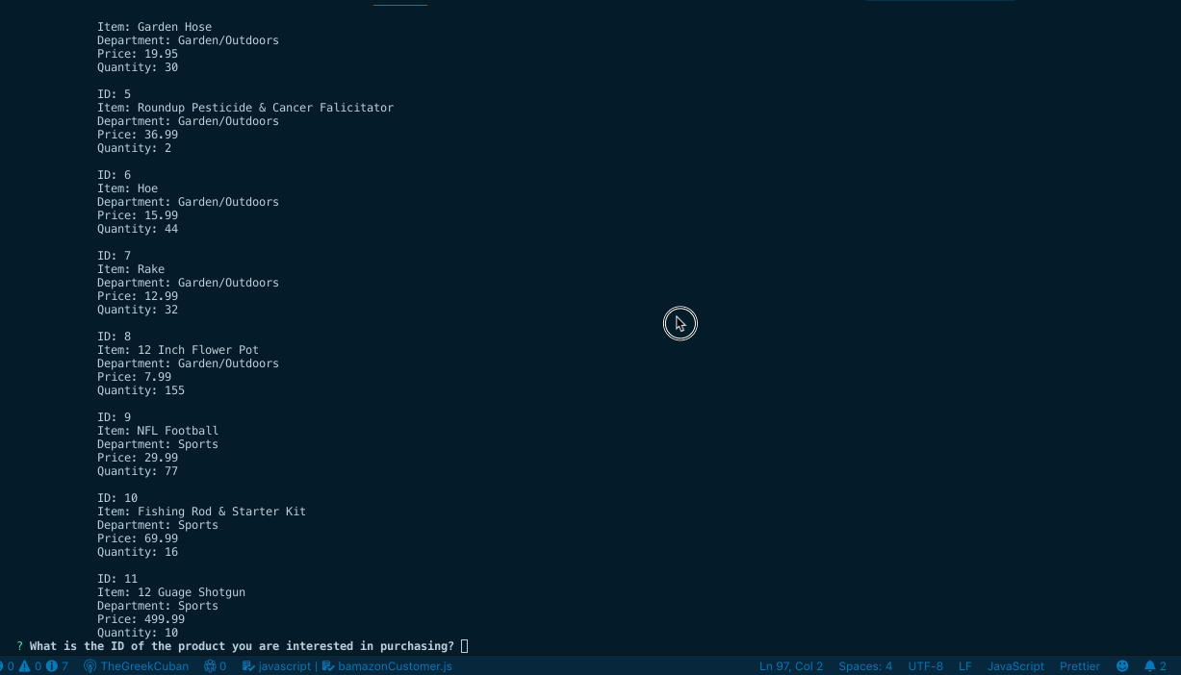Viewport: 1181px width, 675px height.
Task: Click 'ID: 8' line
Action: pos(114,337)
